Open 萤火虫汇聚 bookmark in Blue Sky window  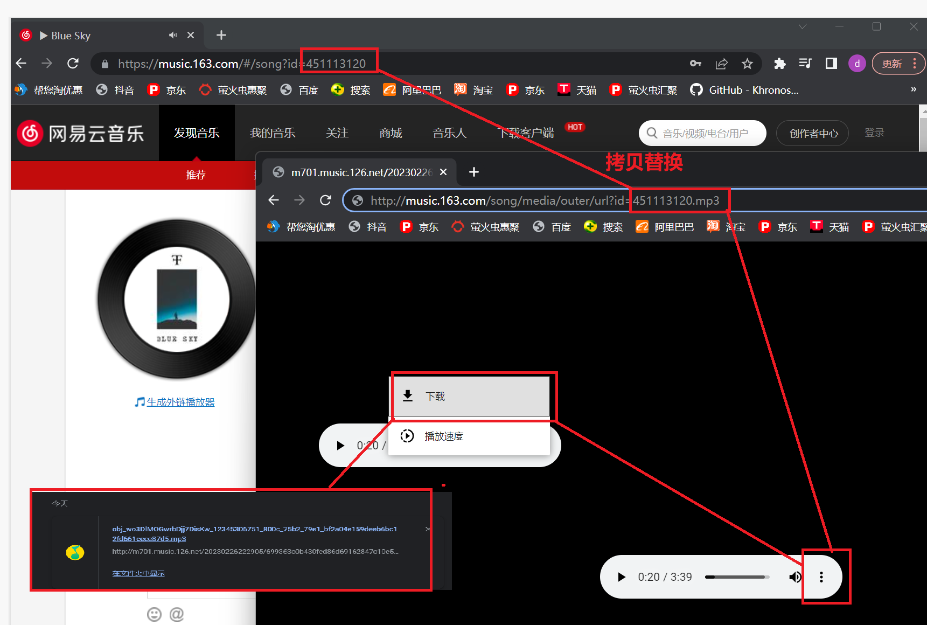tap(643, 90)
